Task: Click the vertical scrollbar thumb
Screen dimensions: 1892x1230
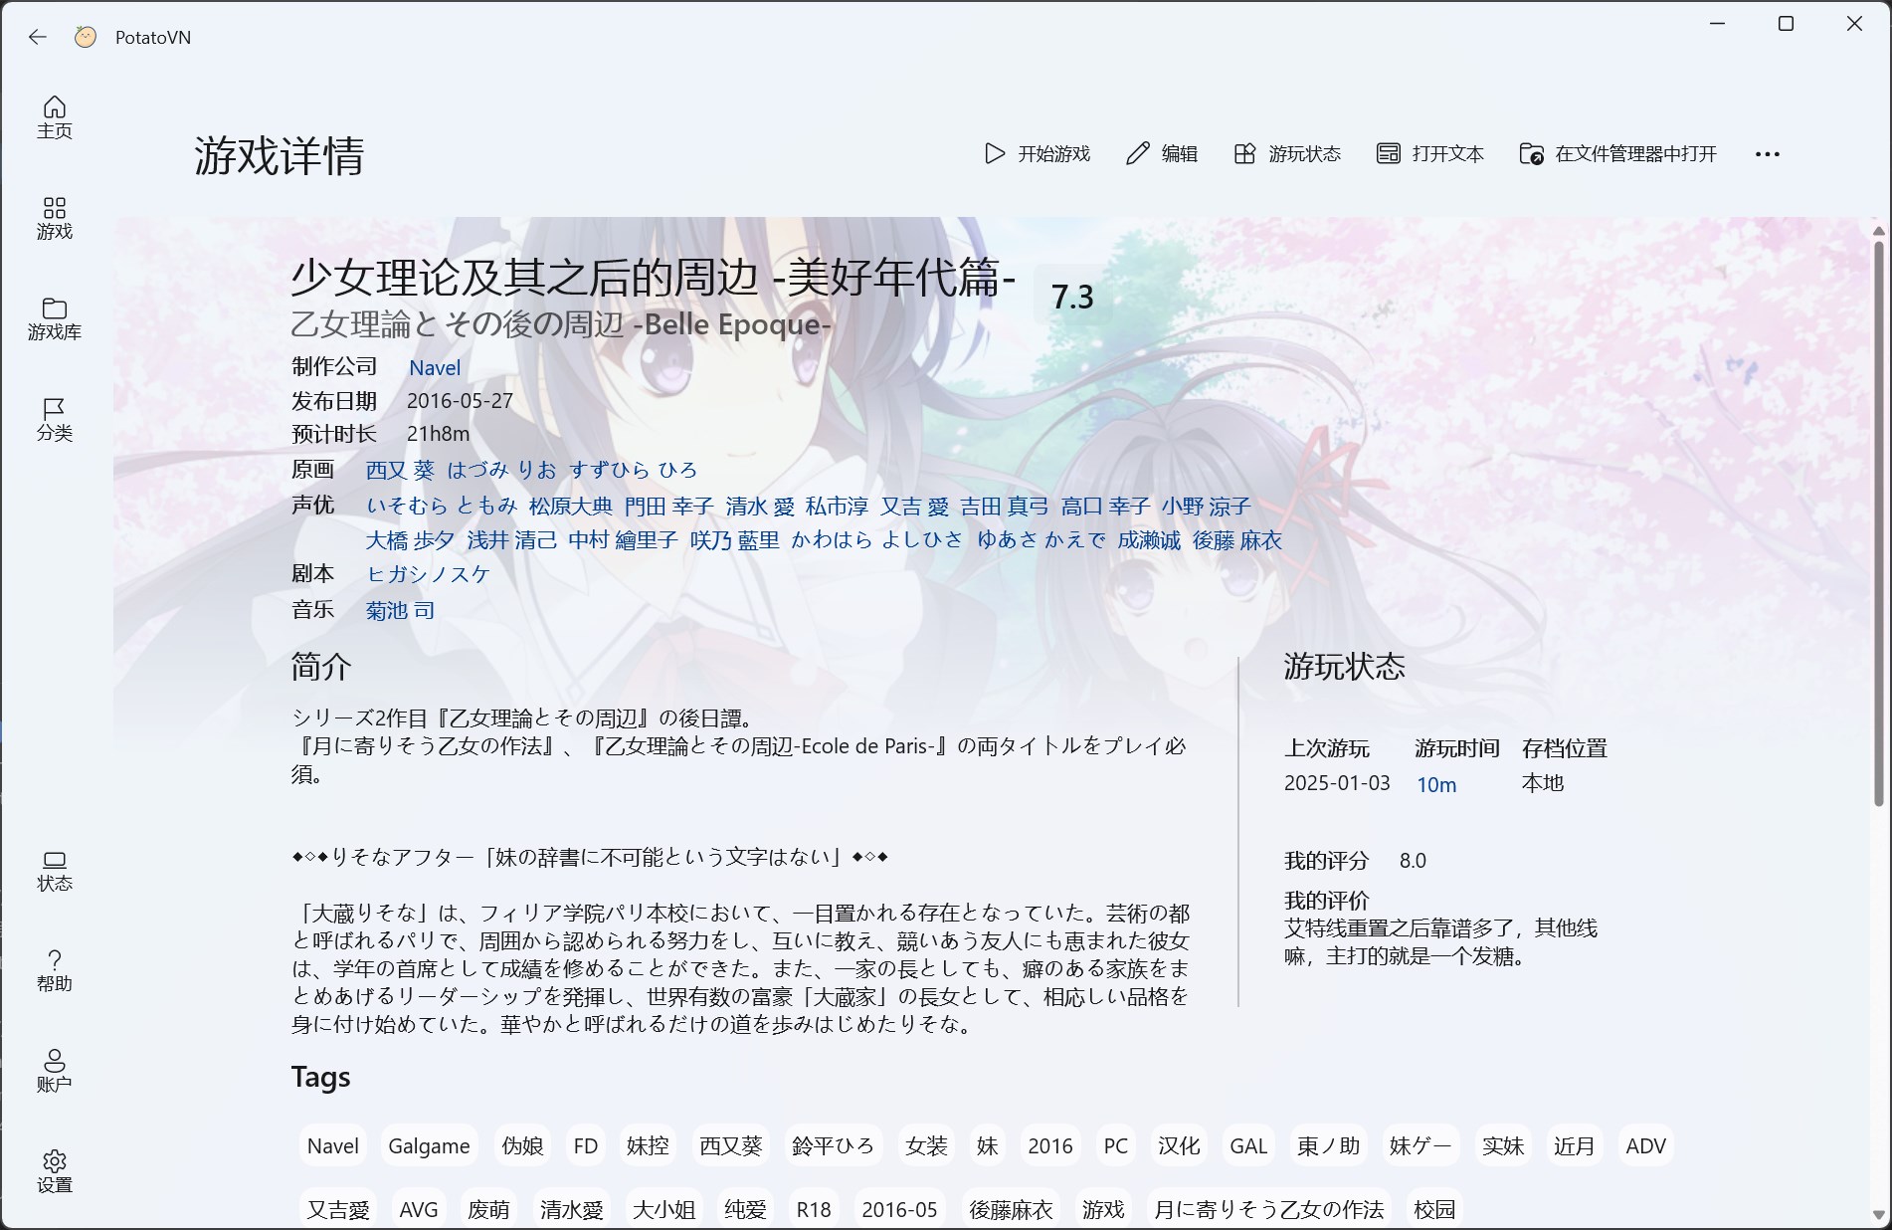Action: (x=1878, y=523)
